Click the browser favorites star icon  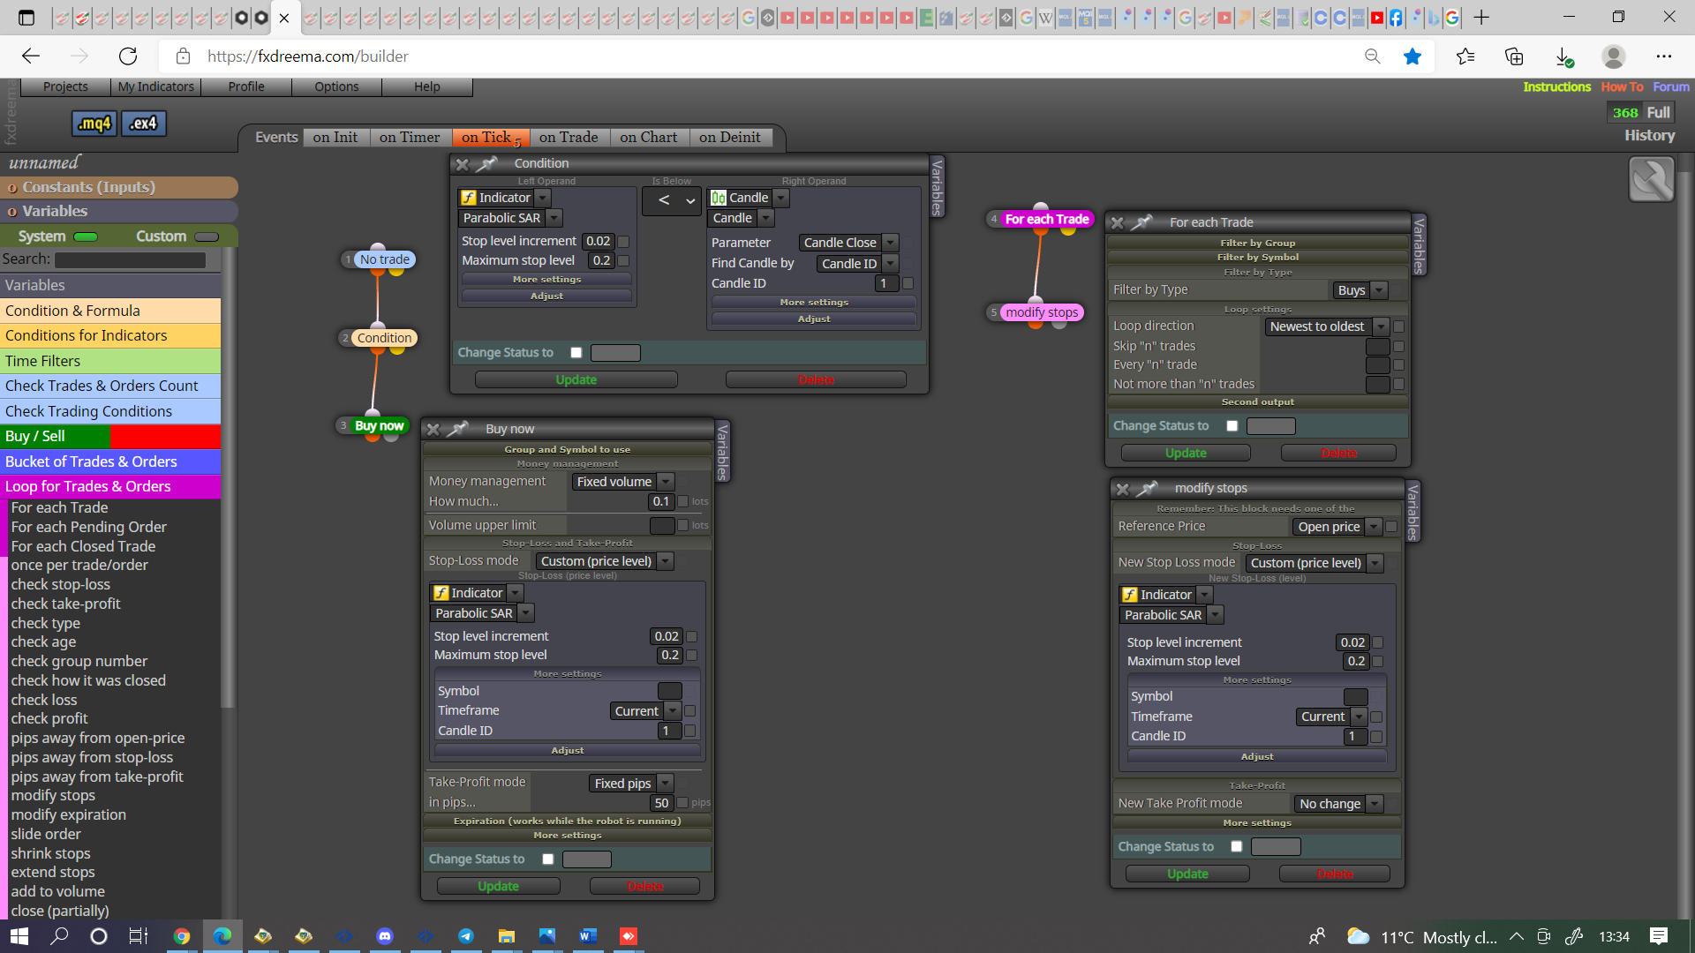tap(1412, 56)
